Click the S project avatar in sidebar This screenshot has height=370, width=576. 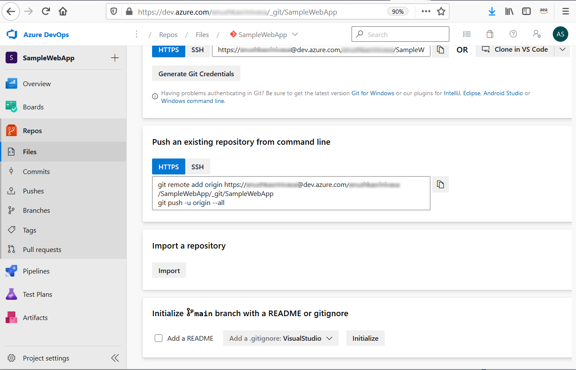pyautogui.click(x=11, y=58)
